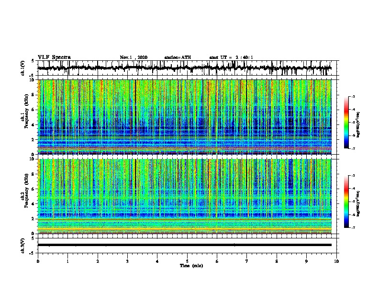Click the "2" tick on Time axis
379x293 pixels.
tap(98, 261)
